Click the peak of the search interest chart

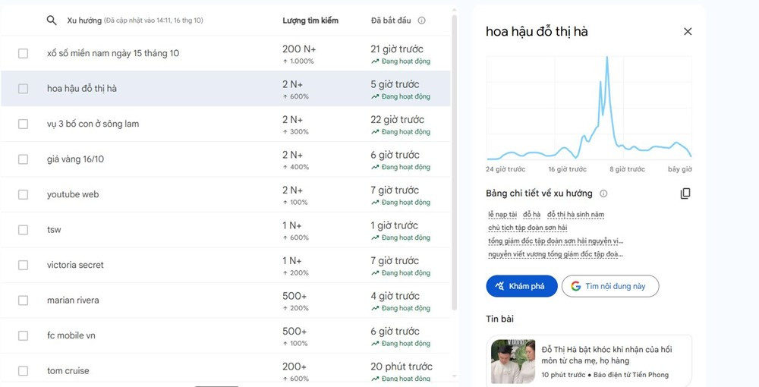click(x=606, y=58)
